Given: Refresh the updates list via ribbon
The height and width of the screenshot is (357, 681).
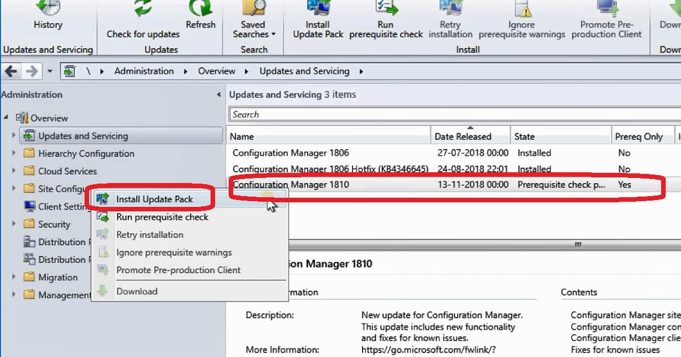Looking at the screenshot, I should pyautogui.click(x=200, y=16).
